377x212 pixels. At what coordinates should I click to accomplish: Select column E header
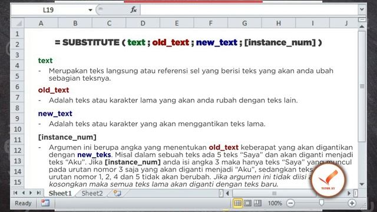[177, 24]
